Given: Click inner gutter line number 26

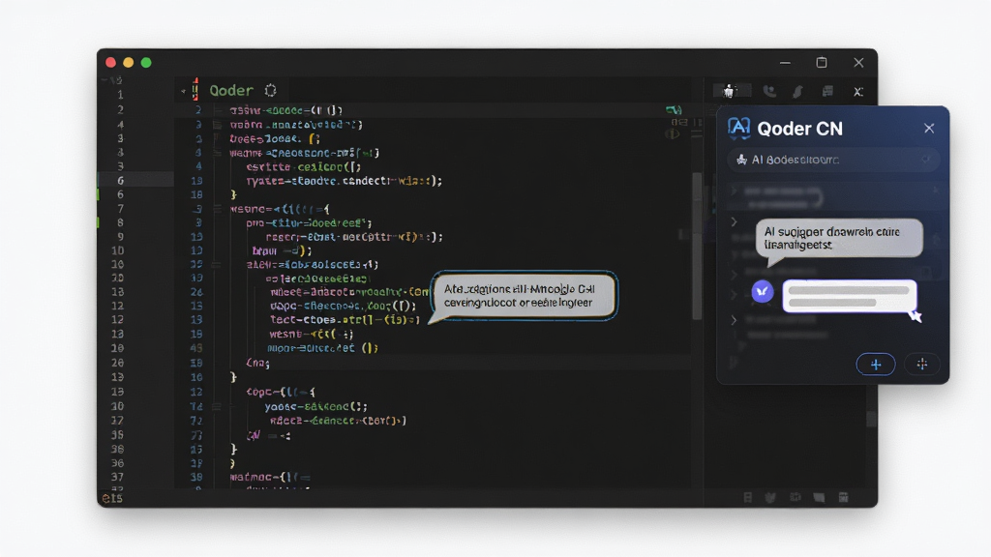Looking at the screenshot, I should click(x=195, y=292).
